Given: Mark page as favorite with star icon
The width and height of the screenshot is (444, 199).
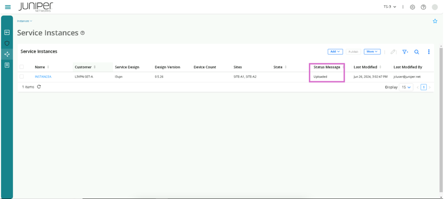Looking at the screenshot, I should click(x=435, y=21).
